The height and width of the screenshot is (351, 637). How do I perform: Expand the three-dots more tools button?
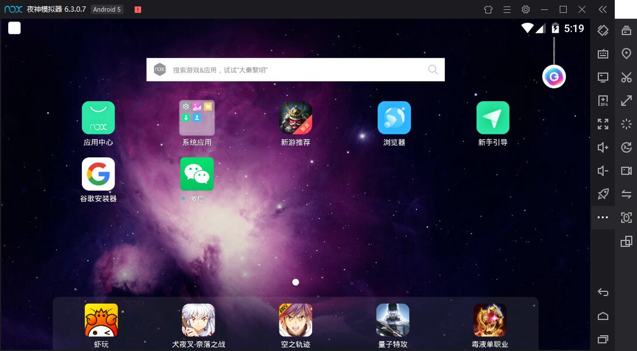[603, 218]
